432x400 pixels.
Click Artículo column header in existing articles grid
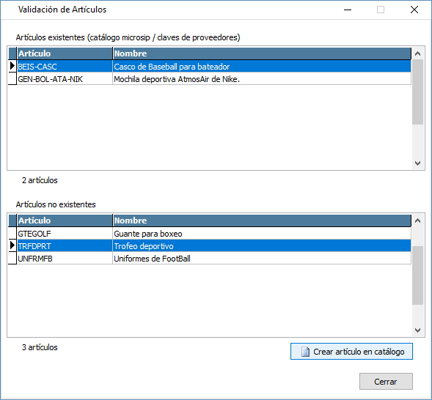[65, 53]
